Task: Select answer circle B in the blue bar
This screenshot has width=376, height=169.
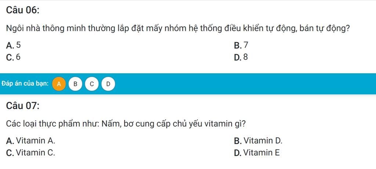Action: (75, 84)
